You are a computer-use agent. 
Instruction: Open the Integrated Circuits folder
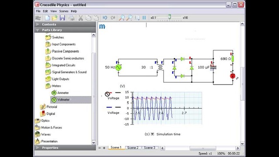click(x=61, y=65)
